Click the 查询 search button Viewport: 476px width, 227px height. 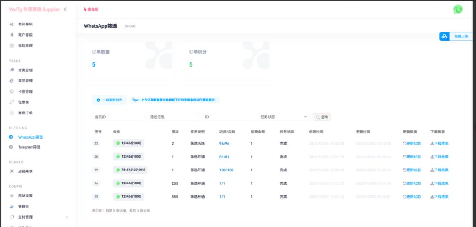click(322, 117)
